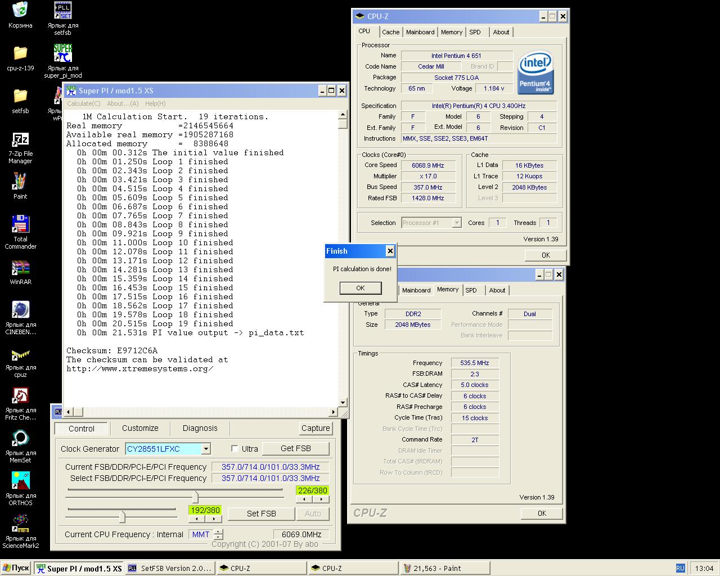This screenshot has height=576, width=720.
Task: Click the MMT spinner arrows
Action: [218, 534]
